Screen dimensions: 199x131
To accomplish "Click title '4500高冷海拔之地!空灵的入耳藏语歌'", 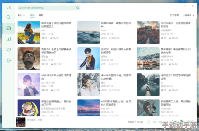I will (x=116, y=103).
